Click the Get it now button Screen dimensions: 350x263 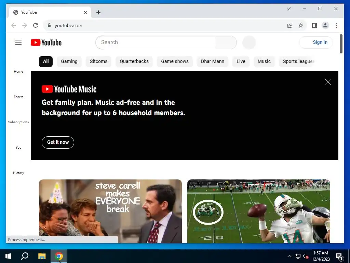coord(58,142)
